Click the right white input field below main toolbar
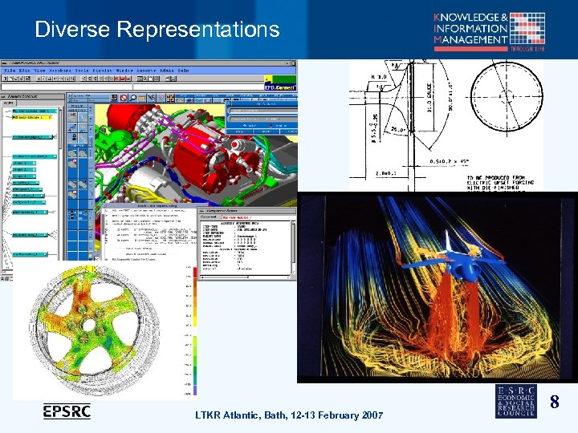The width and height of the screenshot is (578, 433). pyautogui.click(x=198, y=87)
